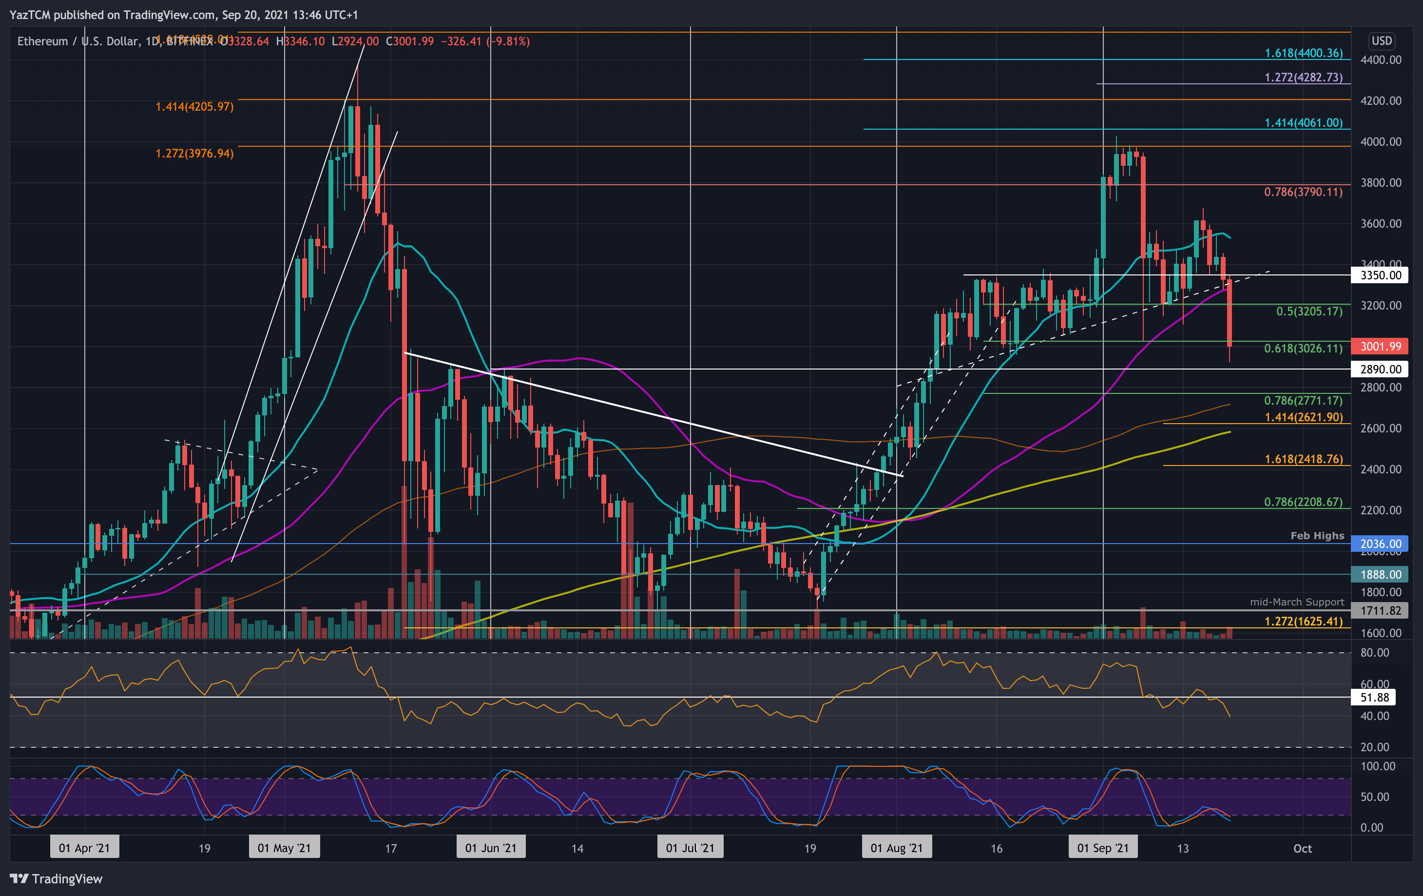This screenshot has width=1423, height=896.
Task: Open the USD currency selector
Action: point(1382,41)
